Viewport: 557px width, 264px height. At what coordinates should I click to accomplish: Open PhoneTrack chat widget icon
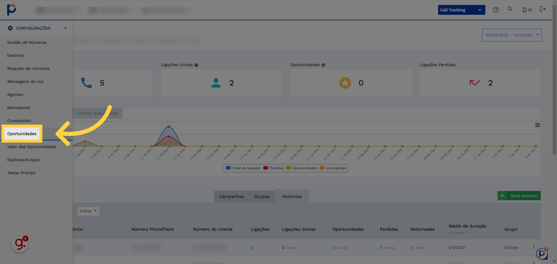click(x=542, y=254)
